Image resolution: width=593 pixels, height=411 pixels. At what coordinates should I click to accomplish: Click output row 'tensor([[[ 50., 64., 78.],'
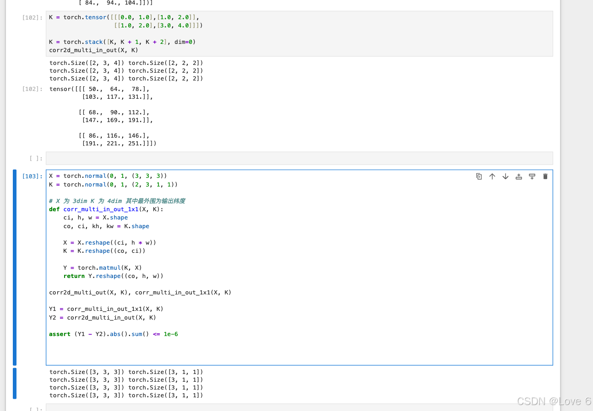tap(99, 89)
